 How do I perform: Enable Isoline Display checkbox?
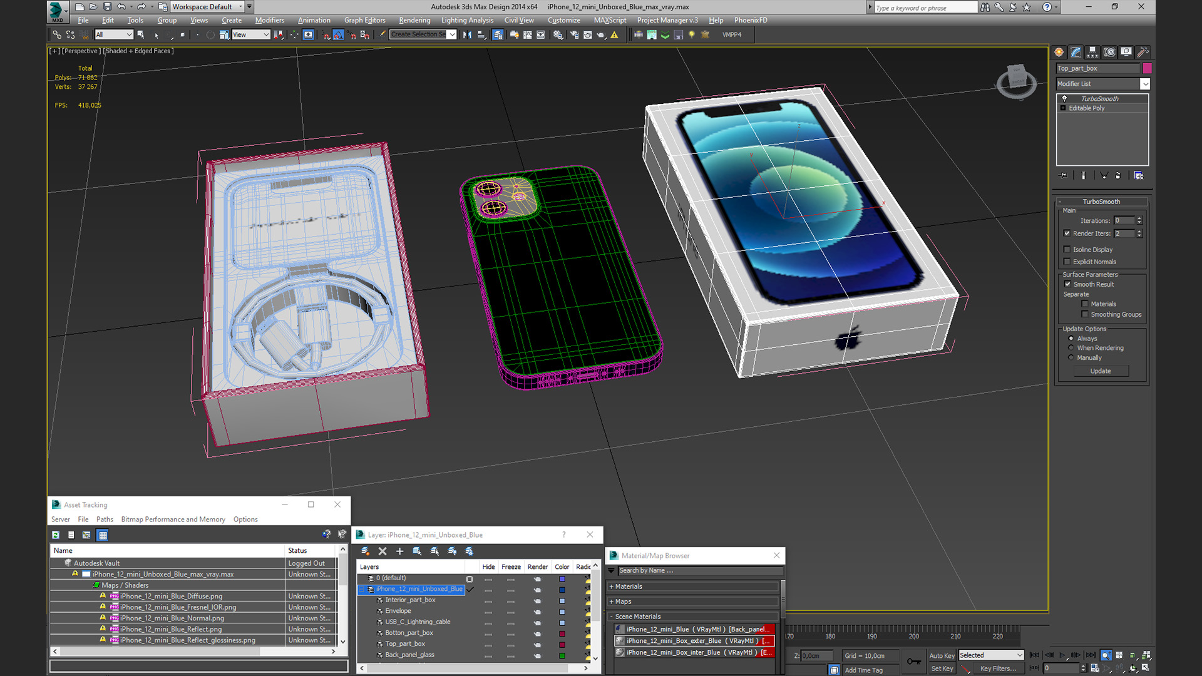[1067, 250]
